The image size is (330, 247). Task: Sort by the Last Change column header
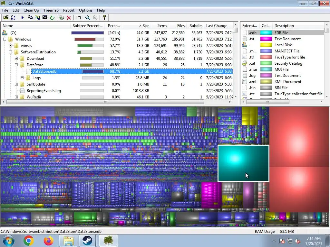point(218,26)
